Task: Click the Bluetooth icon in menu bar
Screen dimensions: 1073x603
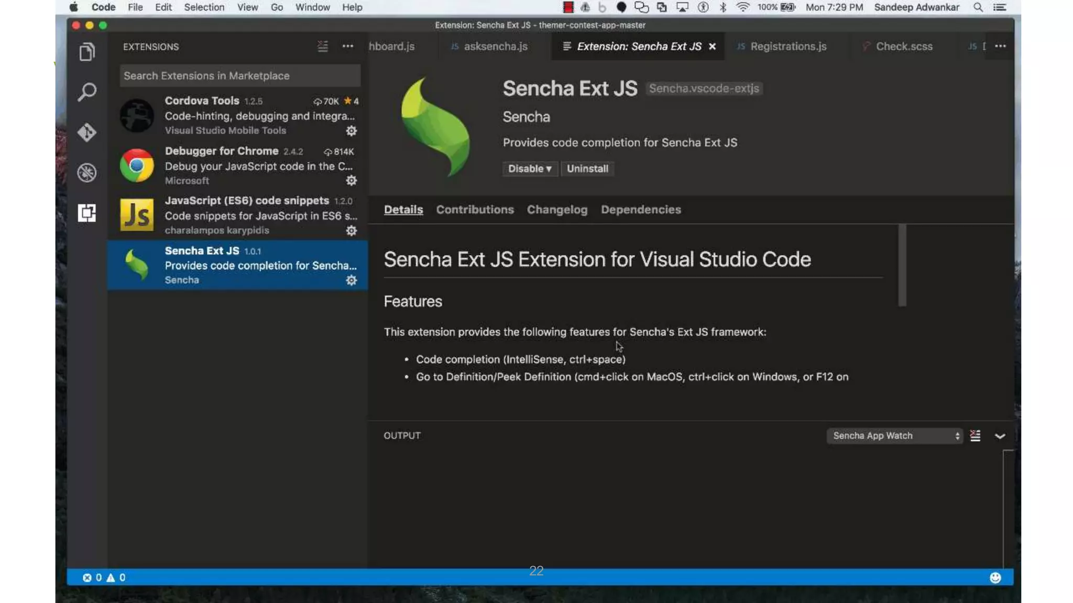Action: point(723,7)
